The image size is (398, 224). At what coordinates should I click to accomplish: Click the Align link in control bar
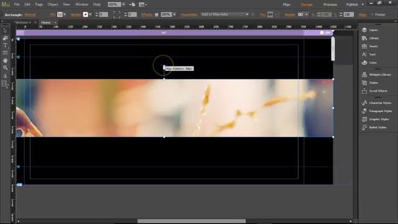click(x=363, y=15)
